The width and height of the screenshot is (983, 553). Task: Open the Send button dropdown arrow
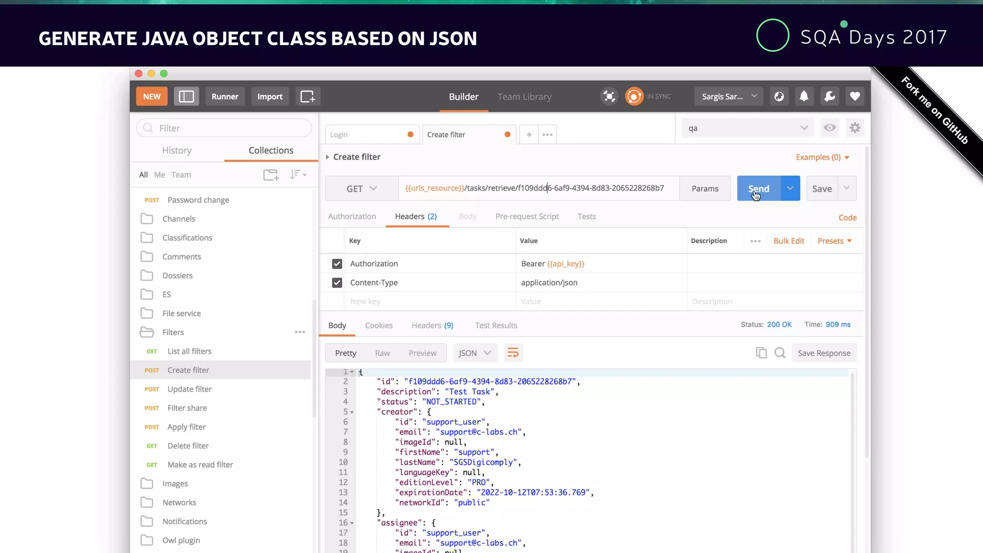tap(790, 188)
